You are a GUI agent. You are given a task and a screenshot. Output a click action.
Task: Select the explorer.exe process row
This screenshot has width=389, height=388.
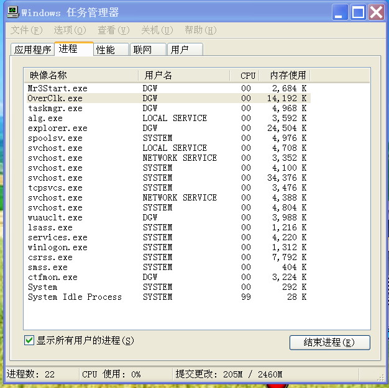[57, 128]
